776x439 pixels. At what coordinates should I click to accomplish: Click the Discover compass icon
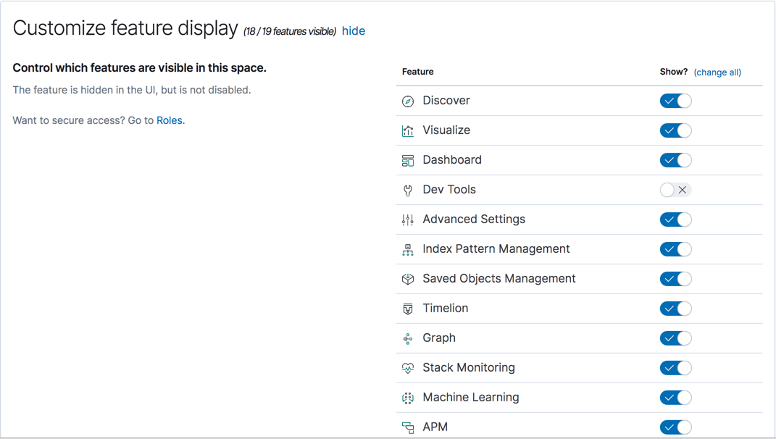(x=408, y=101)
